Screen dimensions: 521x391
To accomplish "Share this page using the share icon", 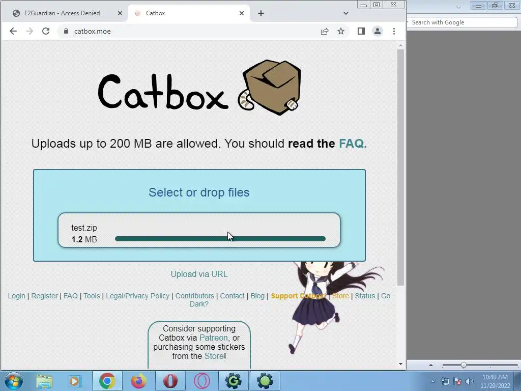I will (325, 31).
